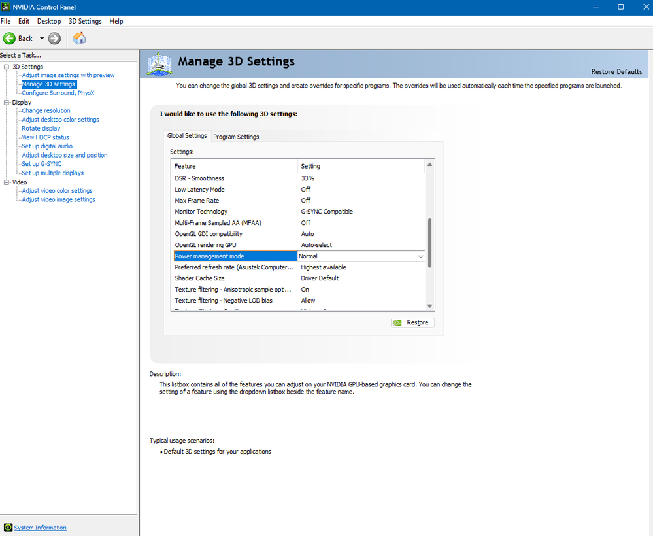Click the System Information link

click(40, 528)
